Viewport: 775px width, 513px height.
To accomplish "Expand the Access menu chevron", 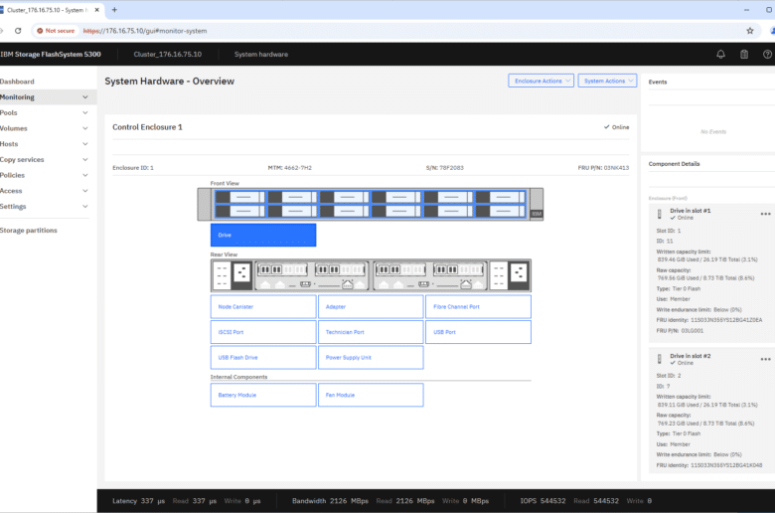I will (85, 191).
